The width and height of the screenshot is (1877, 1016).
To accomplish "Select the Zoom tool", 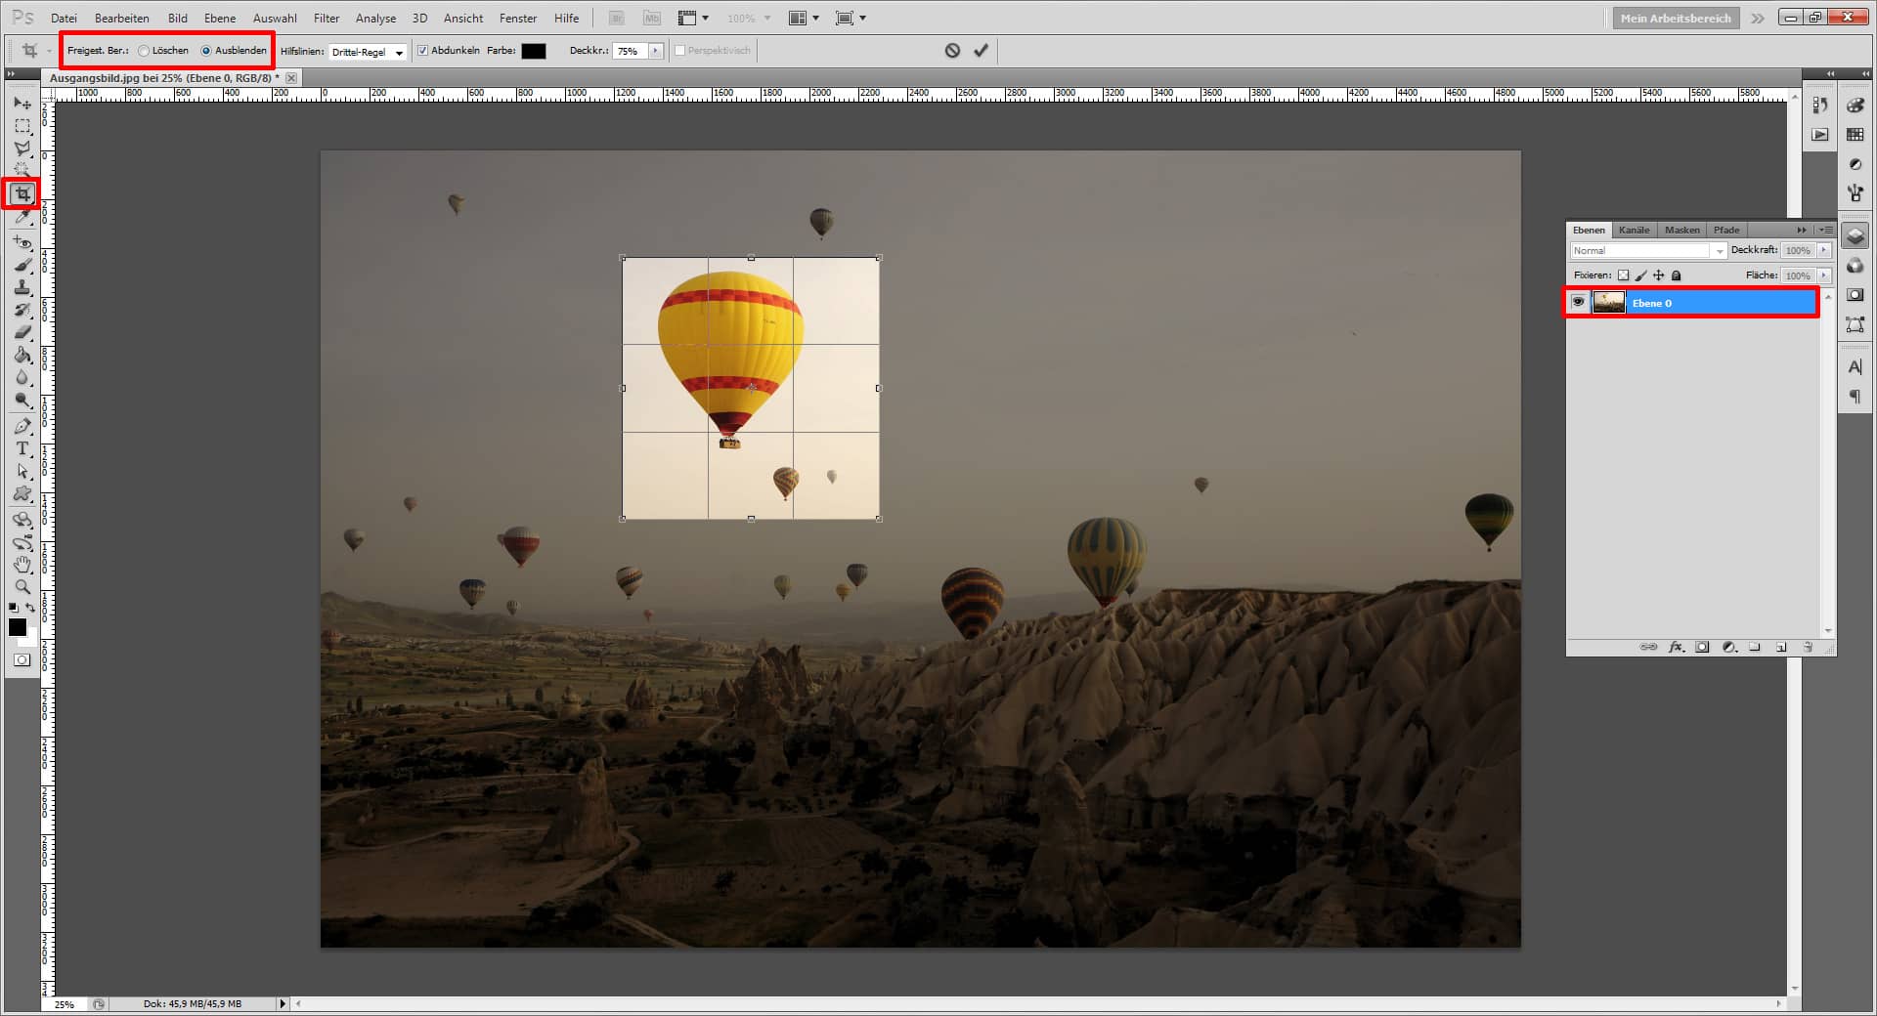I will coord(22,587).
